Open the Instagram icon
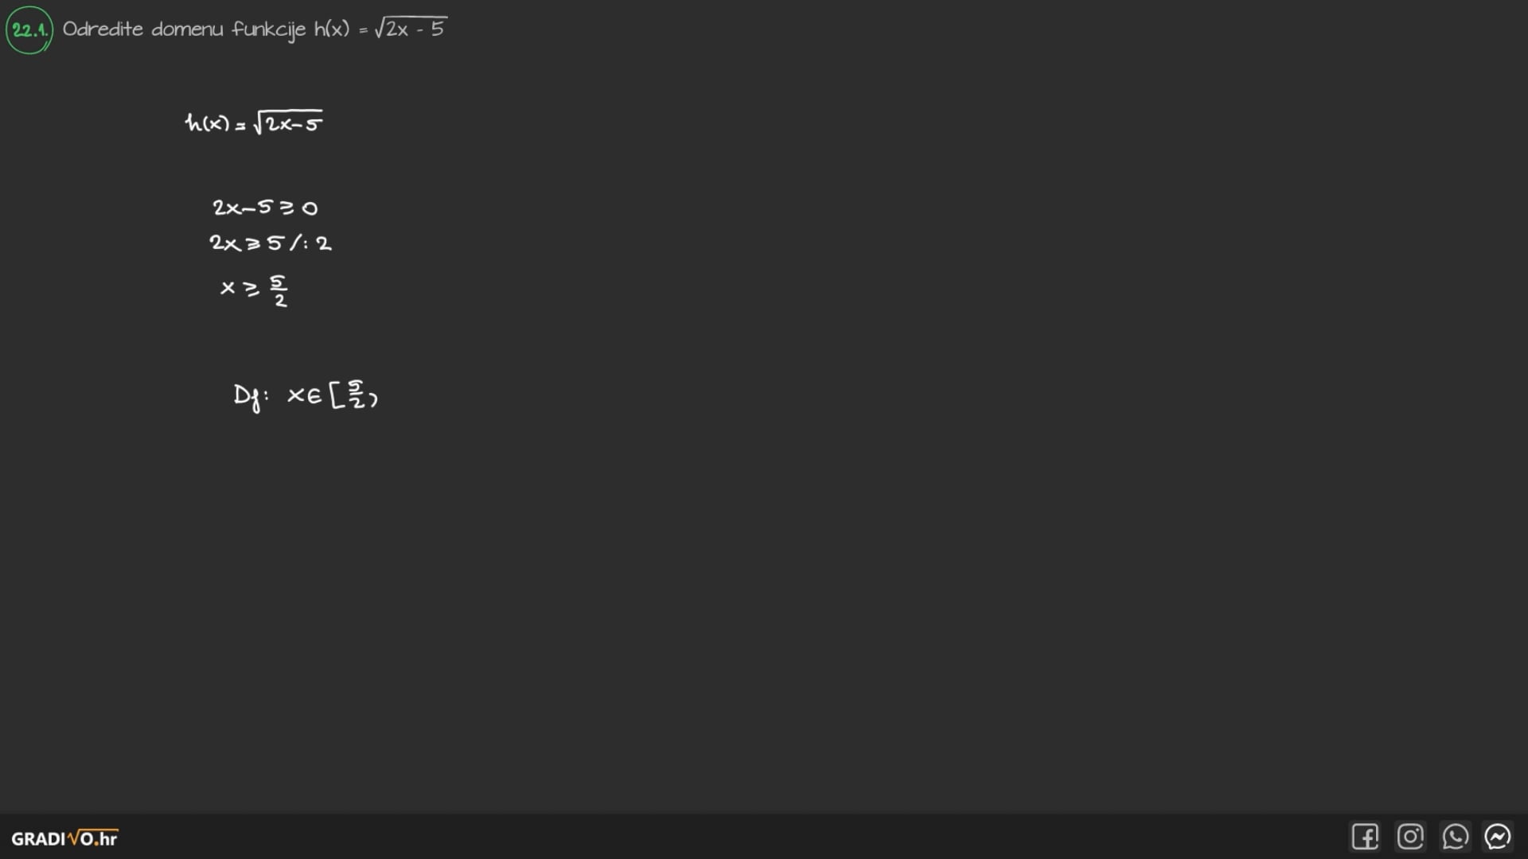 pos(1410,837)
